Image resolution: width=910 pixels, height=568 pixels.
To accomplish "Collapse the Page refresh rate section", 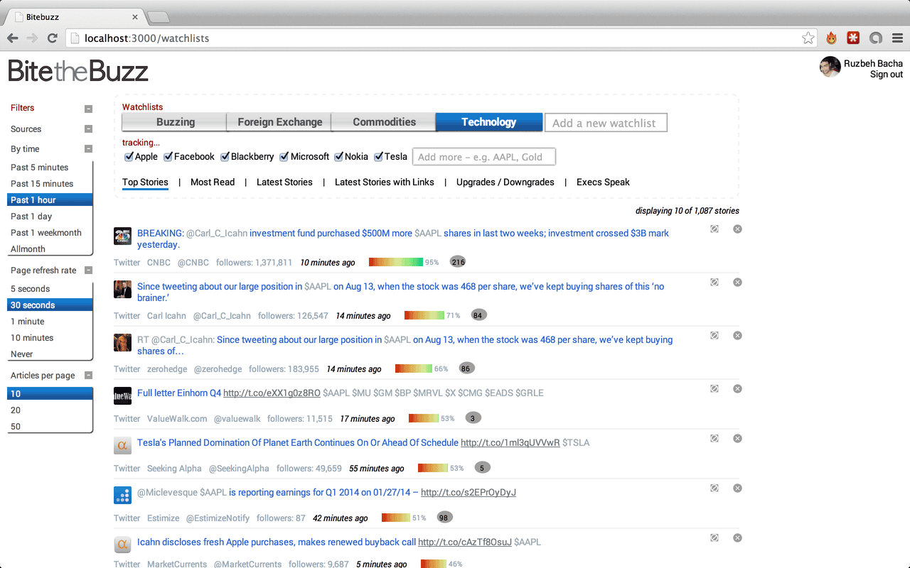I will pos(88,271).
